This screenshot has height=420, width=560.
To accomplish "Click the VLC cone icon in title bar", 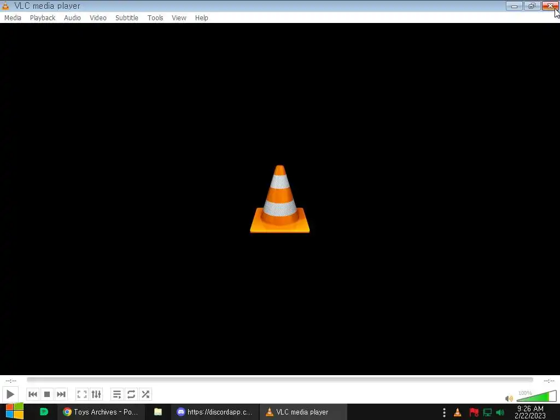I will click(x=5, y=5).
